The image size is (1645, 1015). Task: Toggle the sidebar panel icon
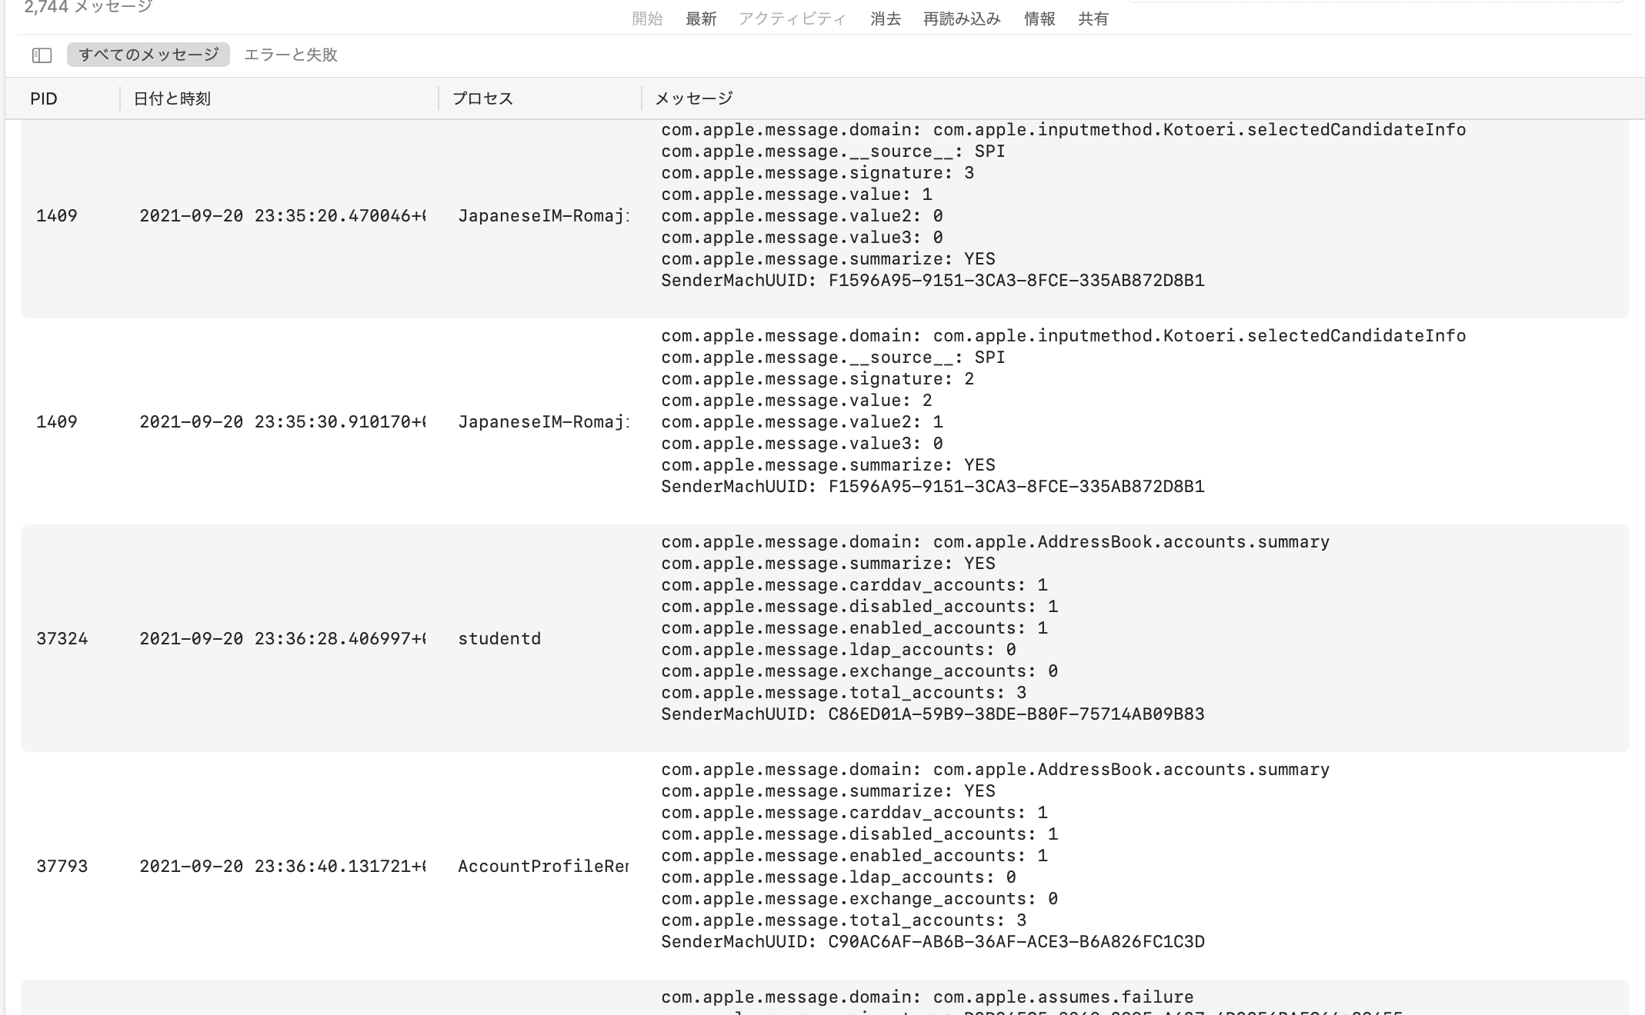[x=42, y=55]
